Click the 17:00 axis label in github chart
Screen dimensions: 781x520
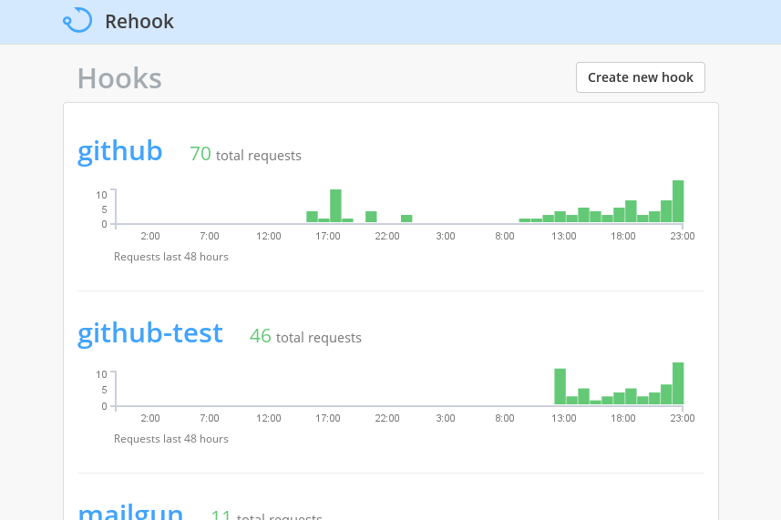[x=328, y=236]
